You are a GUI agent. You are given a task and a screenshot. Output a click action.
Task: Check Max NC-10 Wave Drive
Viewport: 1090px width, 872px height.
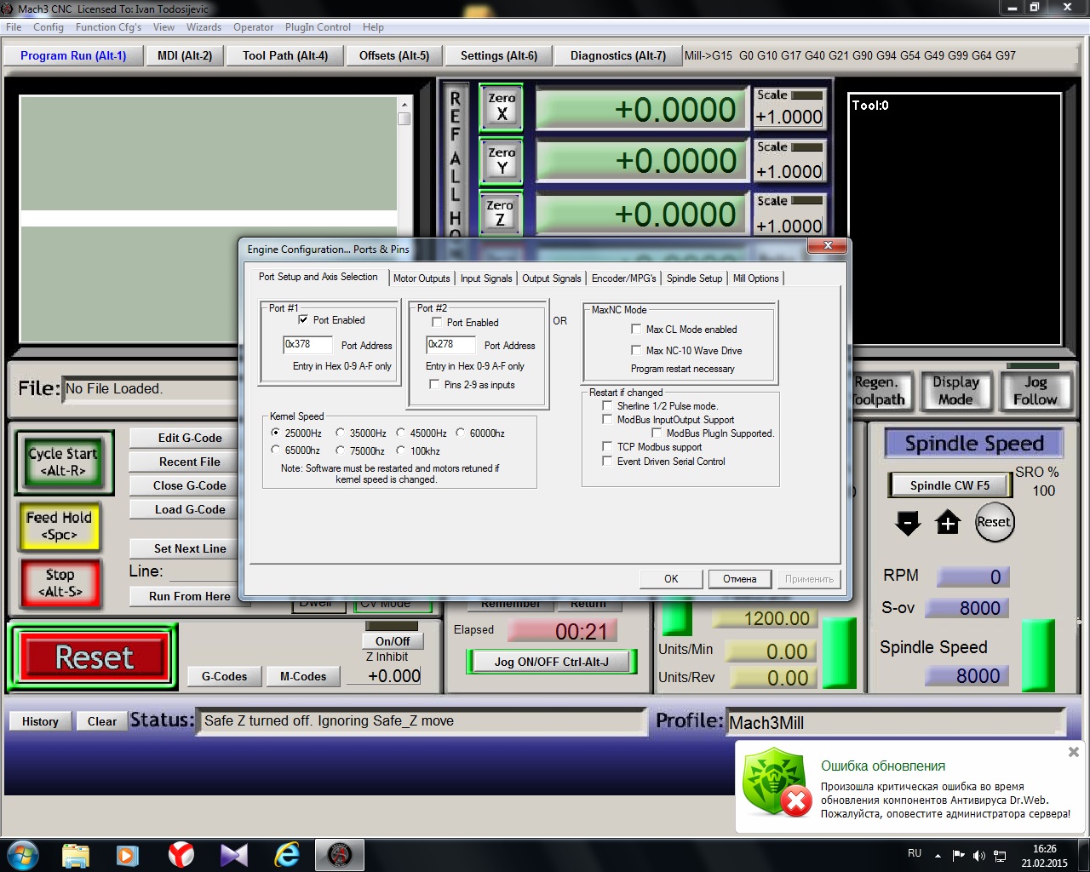(x=636, y=350)
